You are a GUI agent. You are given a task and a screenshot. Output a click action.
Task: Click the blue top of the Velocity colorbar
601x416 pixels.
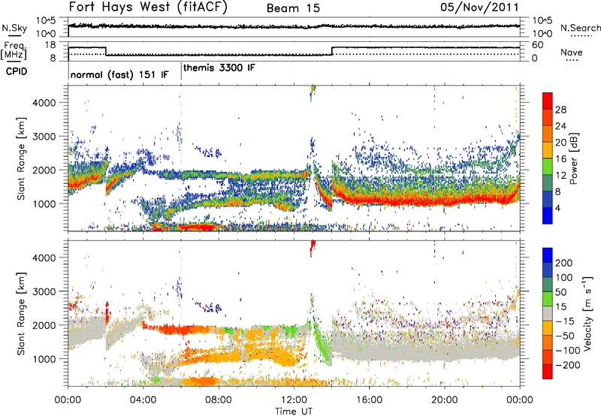point(548,255)
